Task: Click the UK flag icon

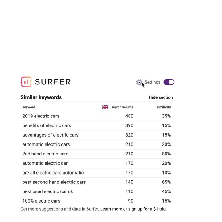Action: [105, 107]
